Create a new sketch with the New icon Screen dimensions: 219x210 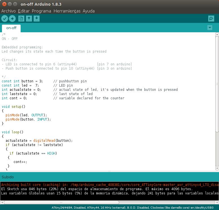[x=21, y=19]
